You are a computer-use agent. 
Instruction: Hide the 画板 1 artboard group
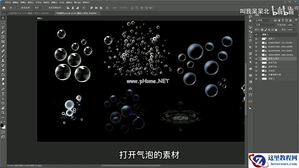[x=256, y=35]
